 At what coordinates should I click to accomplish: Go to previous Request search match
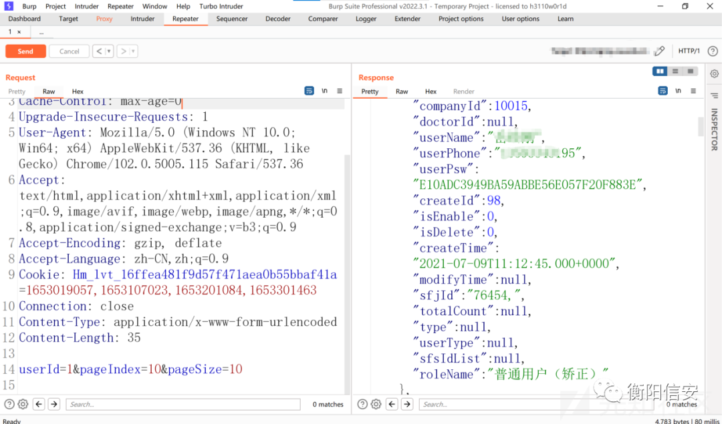pos(39,404)
